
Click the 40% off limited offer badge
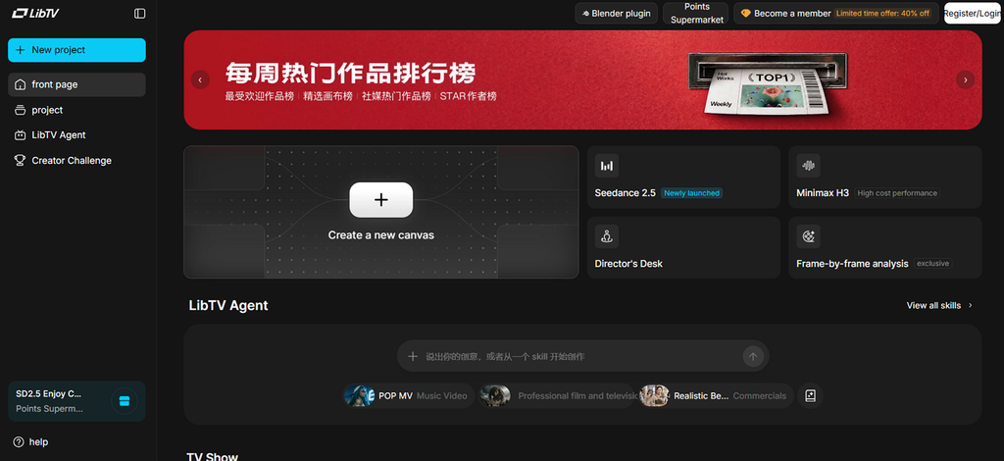(x=883, y=14)
